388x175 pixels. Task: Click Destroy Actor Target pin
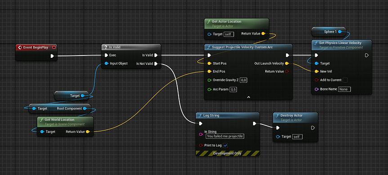tap(278, 137)
